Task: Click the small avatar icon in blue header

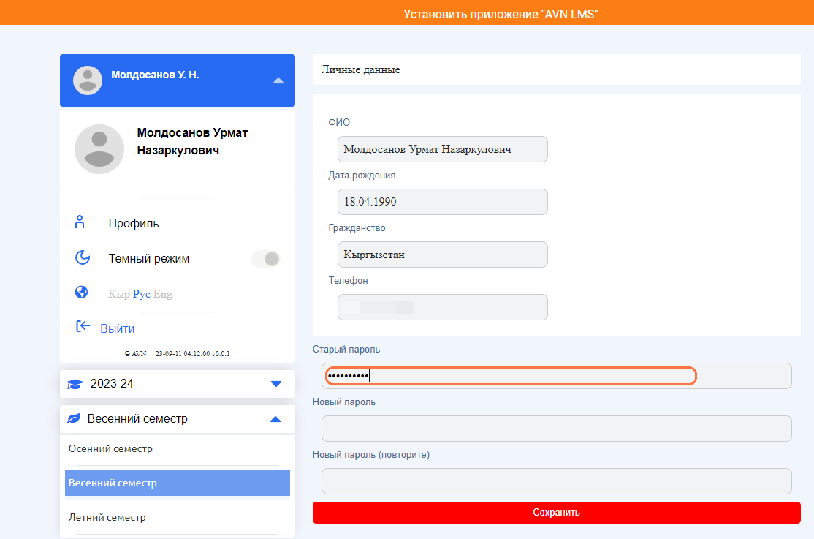Action: [88, 80]
